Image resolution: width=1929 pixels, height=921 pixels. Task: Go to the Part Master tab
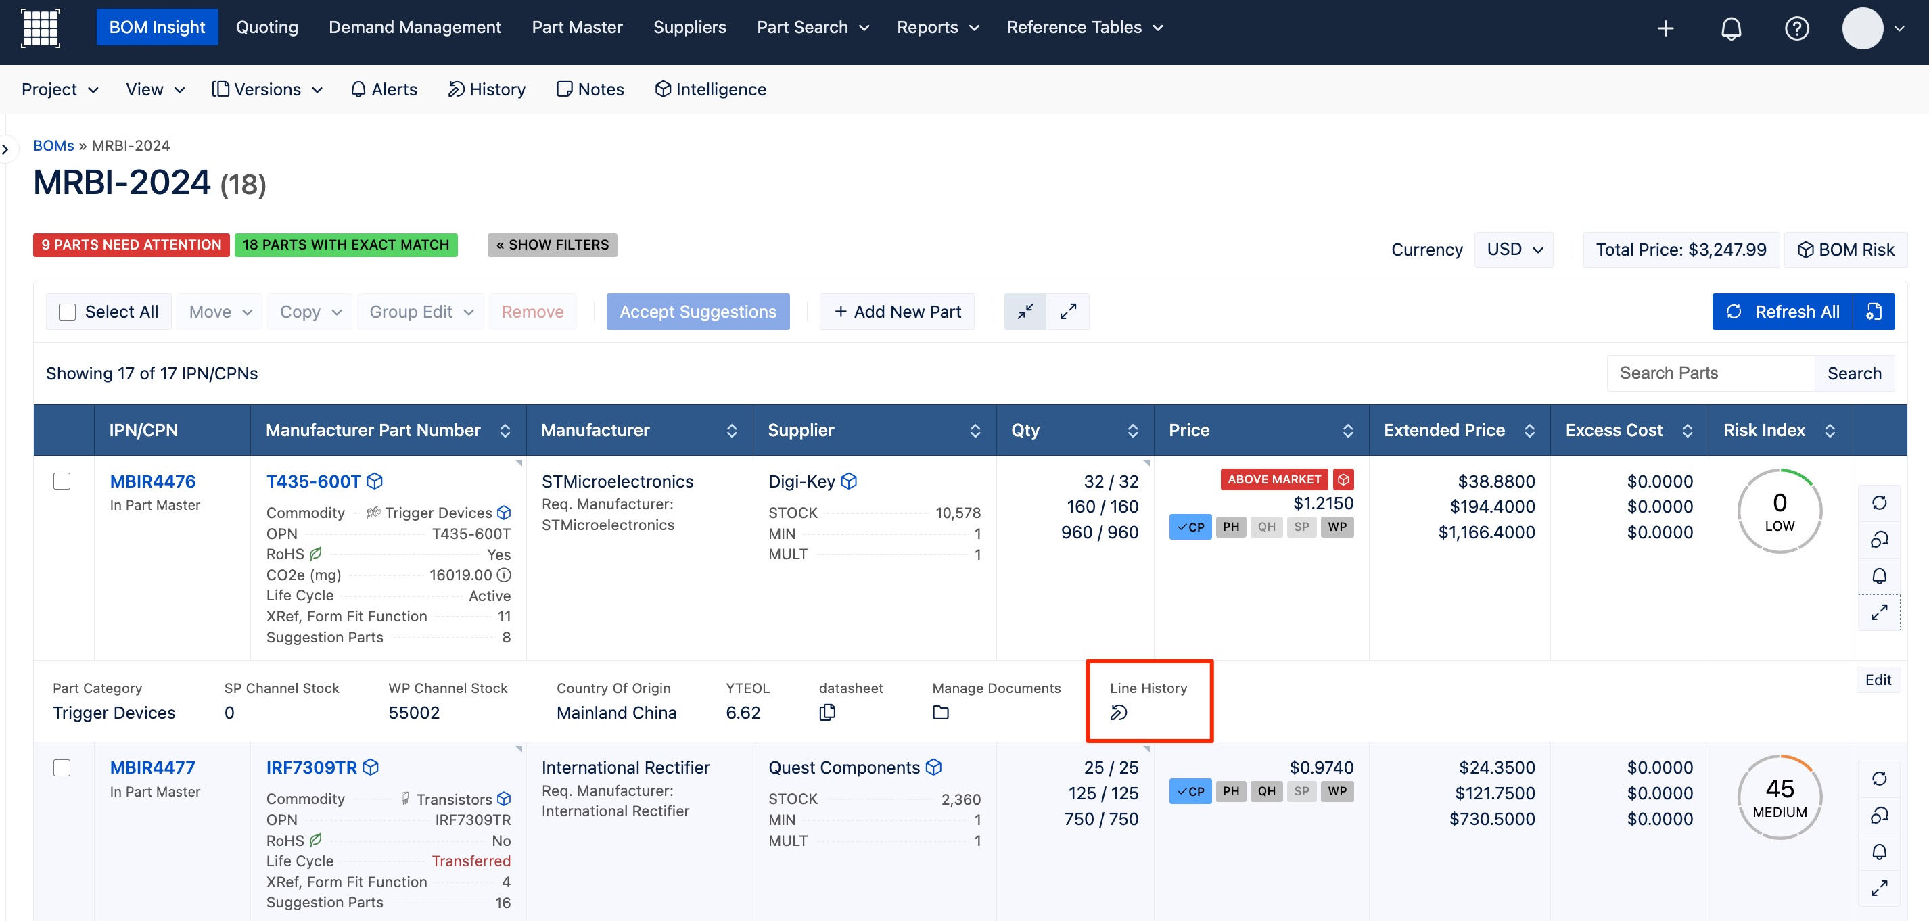tap(578, 28)
